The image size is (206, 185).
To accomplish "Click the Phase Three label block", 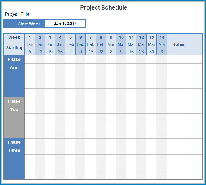I will 14,159.
